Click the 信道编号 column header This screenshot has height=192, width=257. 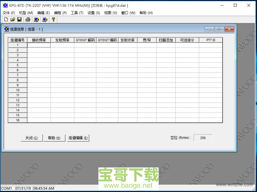click(18, 40)
